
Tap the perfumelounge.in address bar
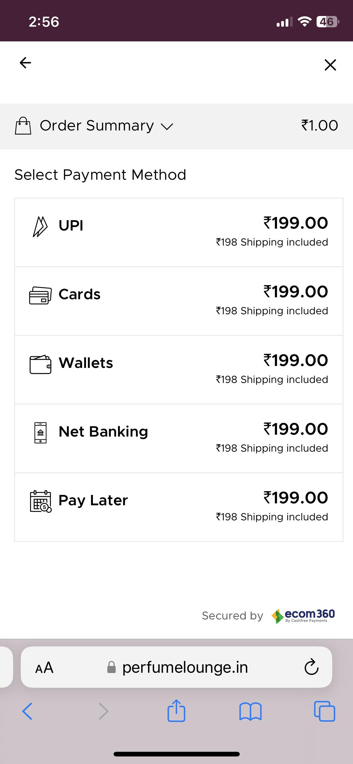(x=185, y=668)
